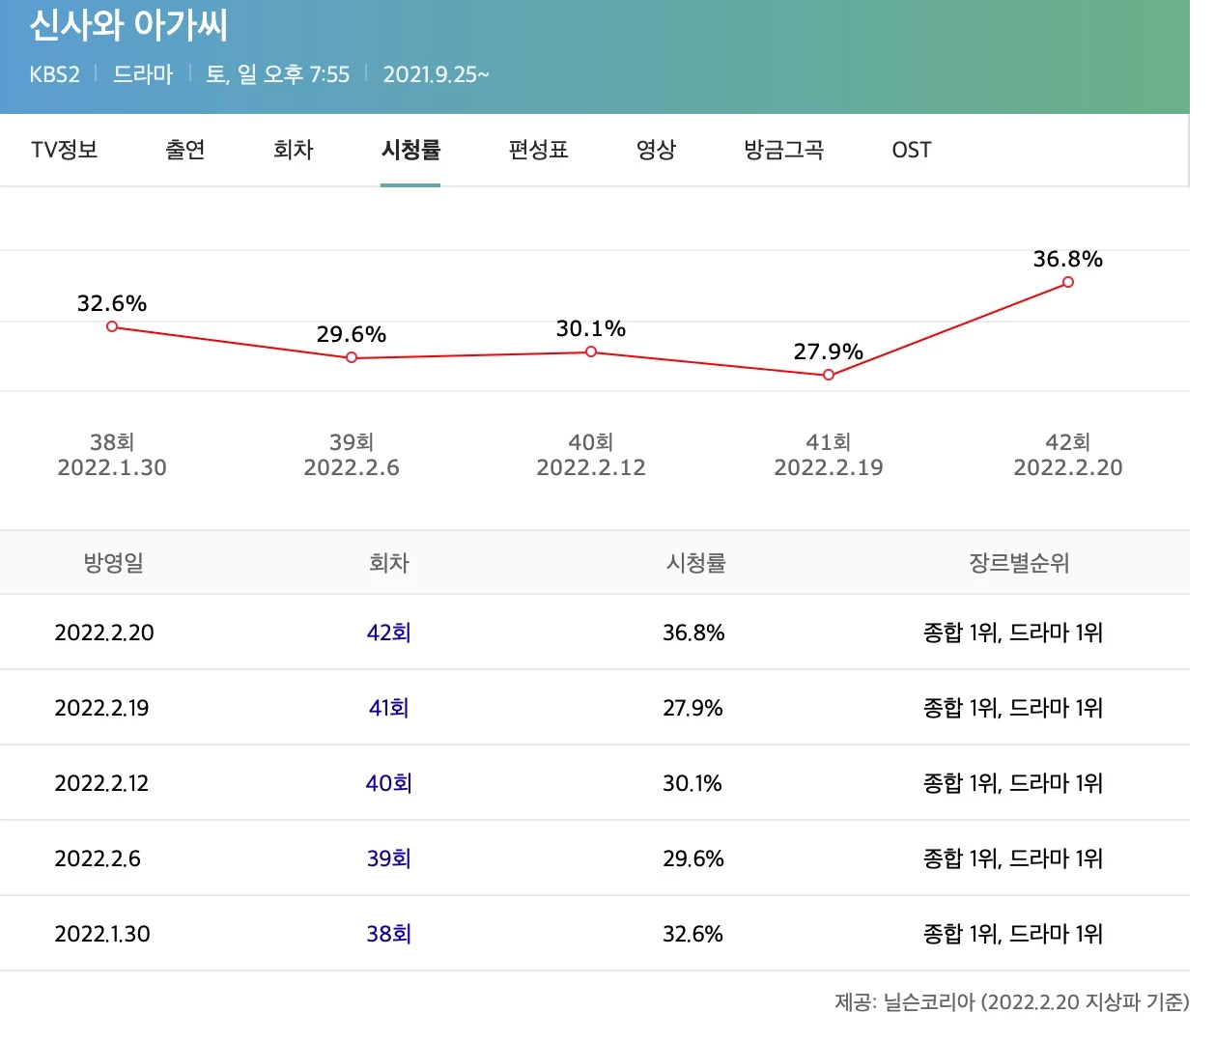
Task: Click the 32.6% data point for episode 38
Action: (111, 327)
